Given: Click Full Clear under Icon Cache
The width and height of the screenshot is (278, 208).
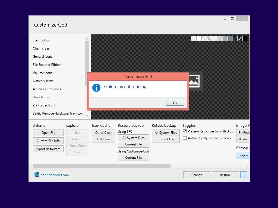Looking at the screenshot, I should (103, 139).
